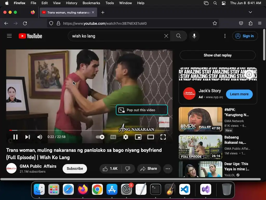Image resolution: width=266 pixels, height=200 pixels.
Task: Open the View menu
Action: tap(57, 3)
